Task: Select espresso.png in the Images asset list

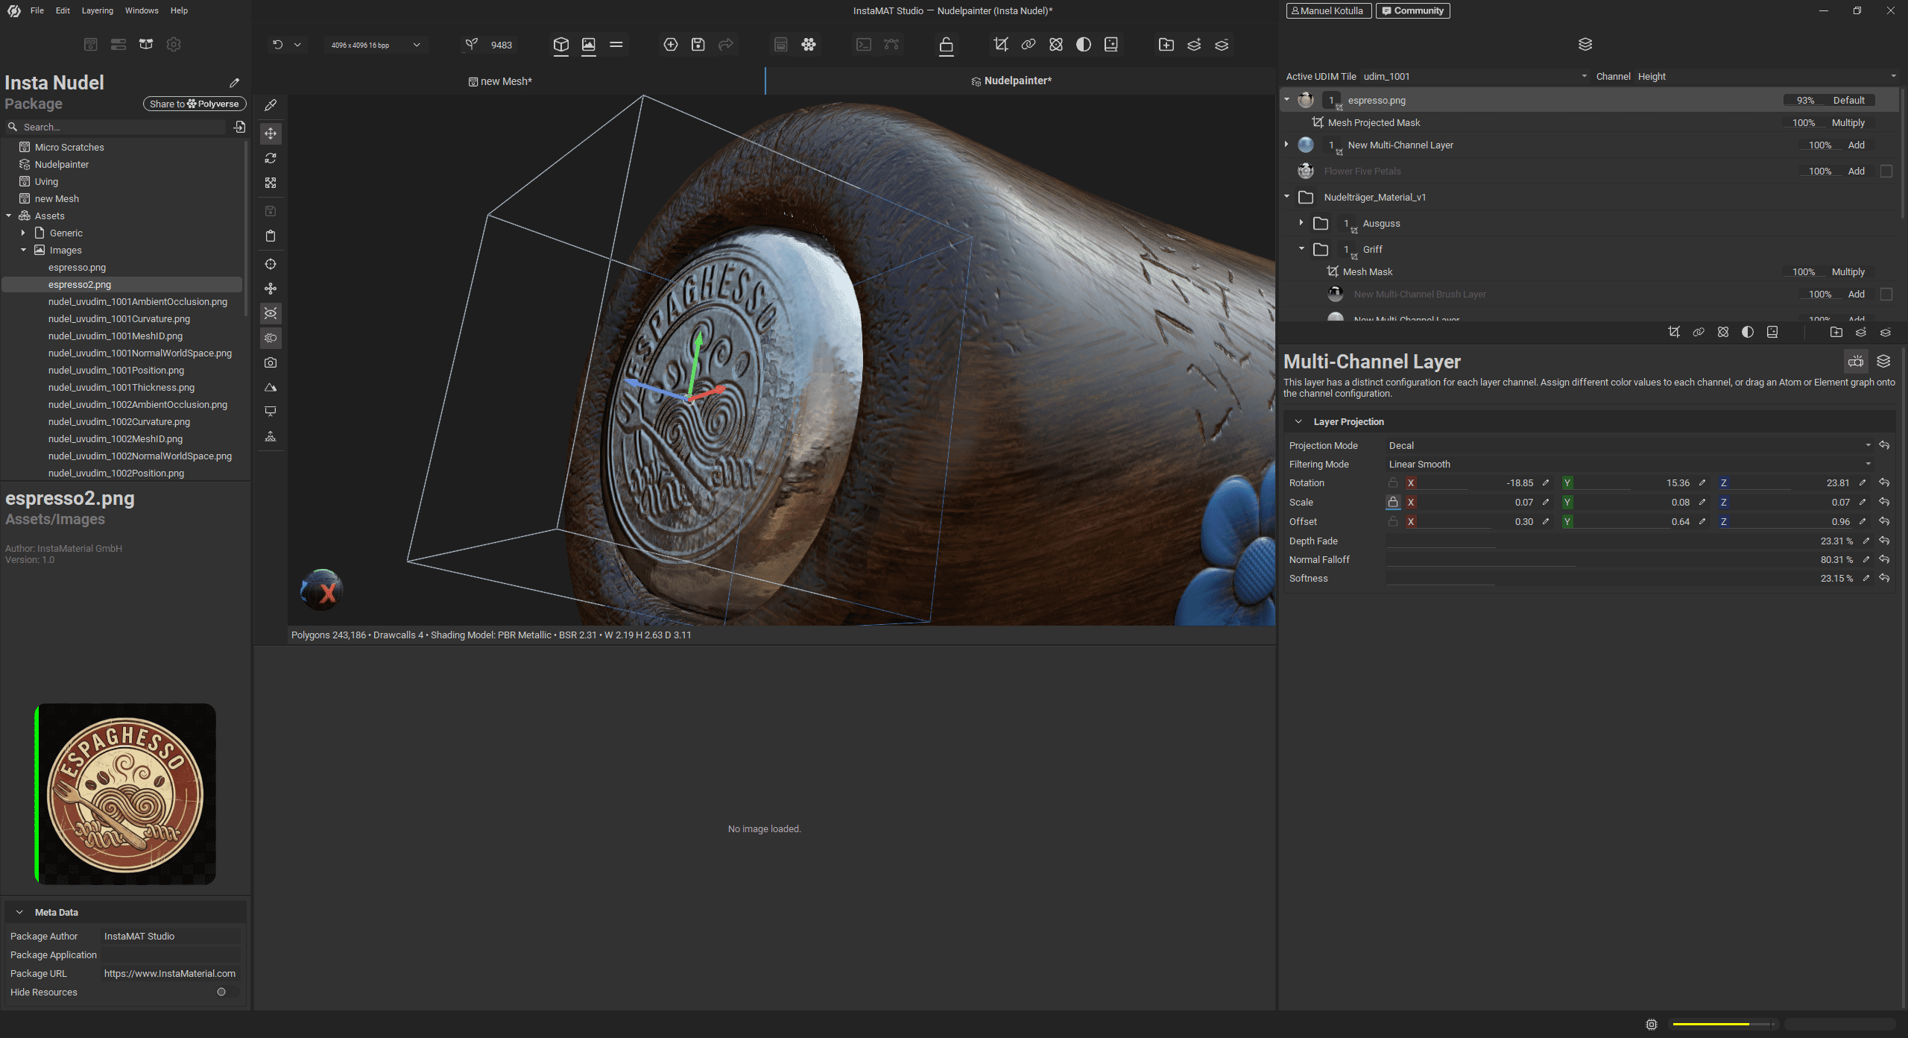Action: point(77,267)
